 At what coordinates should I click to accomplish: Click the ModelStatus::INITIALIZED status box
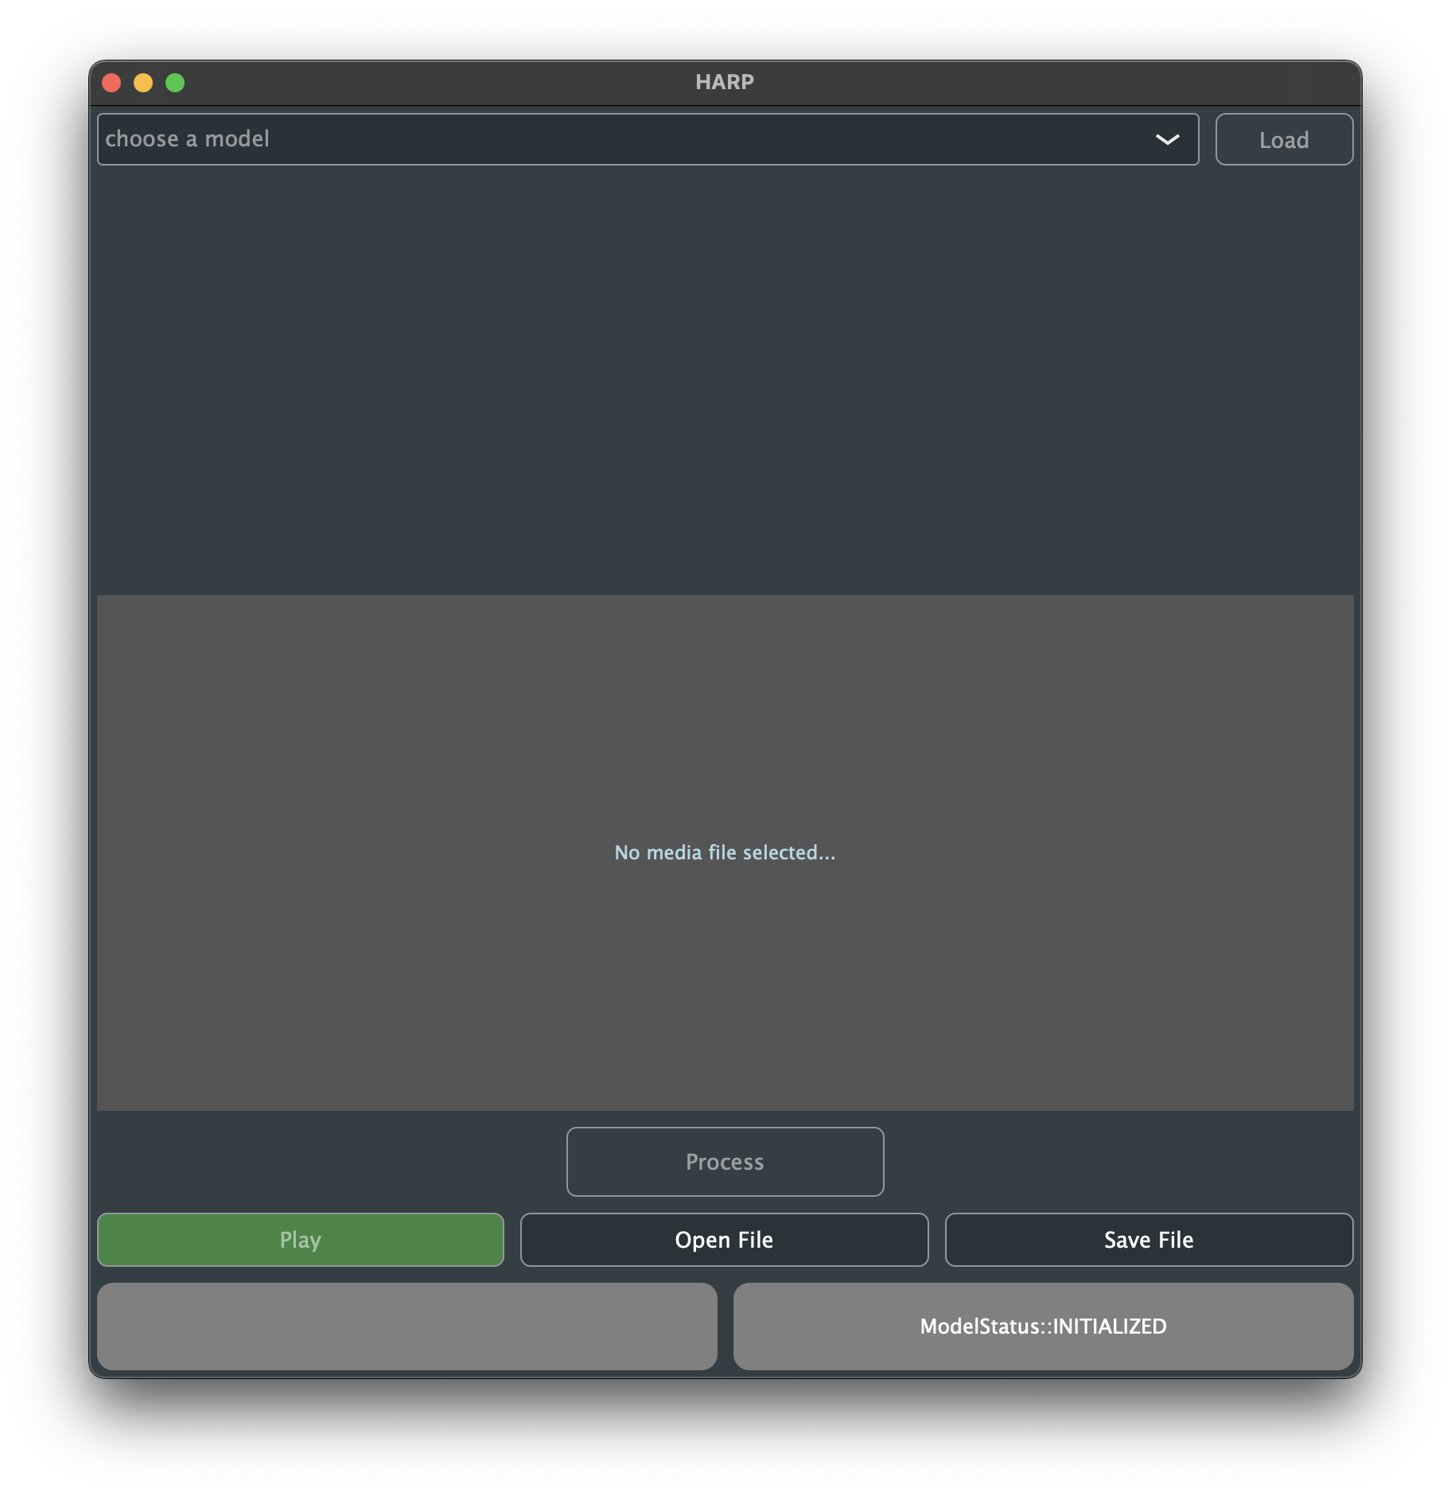tap(1043, 1327)
